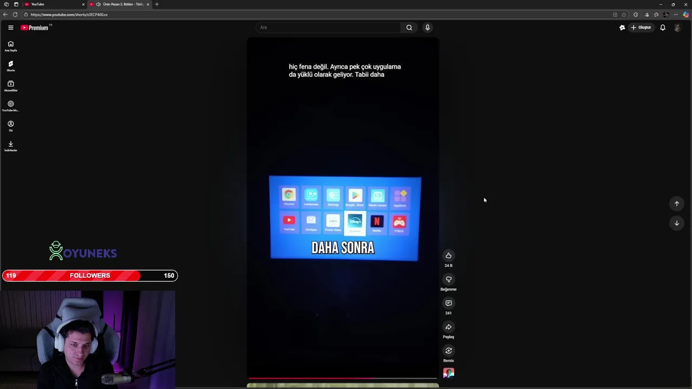Open browser Settings and more menu
The width and height of the screenshot is (692, 389).
[x=676, y=15]
